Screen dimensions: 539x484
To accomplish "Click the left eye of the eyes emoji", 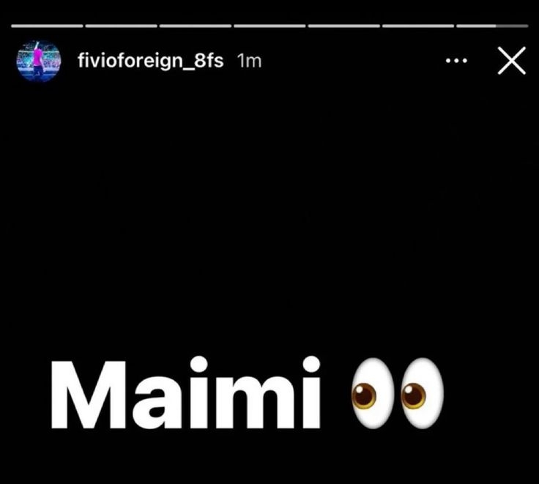I will (x=373, y=394).
